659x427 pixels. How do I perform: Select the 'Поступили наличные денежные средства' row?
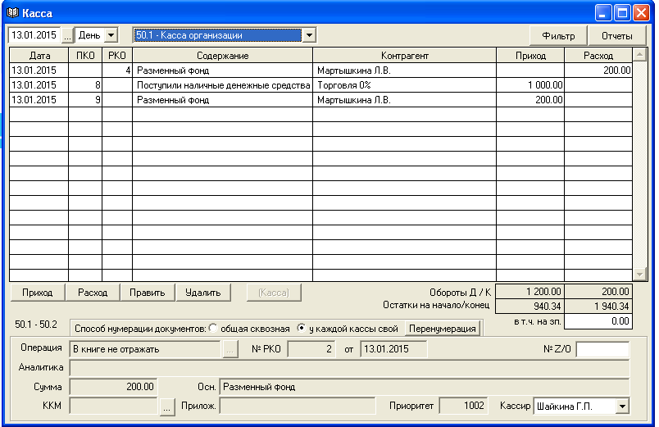pos(222,85)
